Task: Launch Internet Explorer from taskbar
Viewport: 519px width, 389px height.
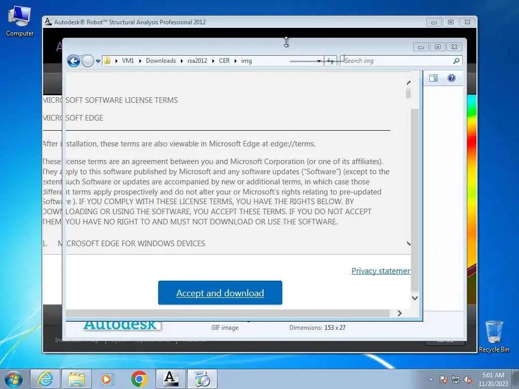Action: pyautogui.click(x=45, y=379)
